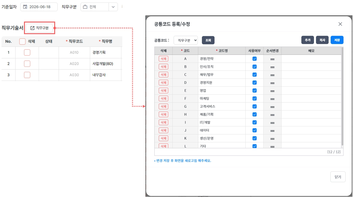The height and width of the screenshot is (198, 354).
Task: Click the 코드명 column header
Action: pos(222,51)
